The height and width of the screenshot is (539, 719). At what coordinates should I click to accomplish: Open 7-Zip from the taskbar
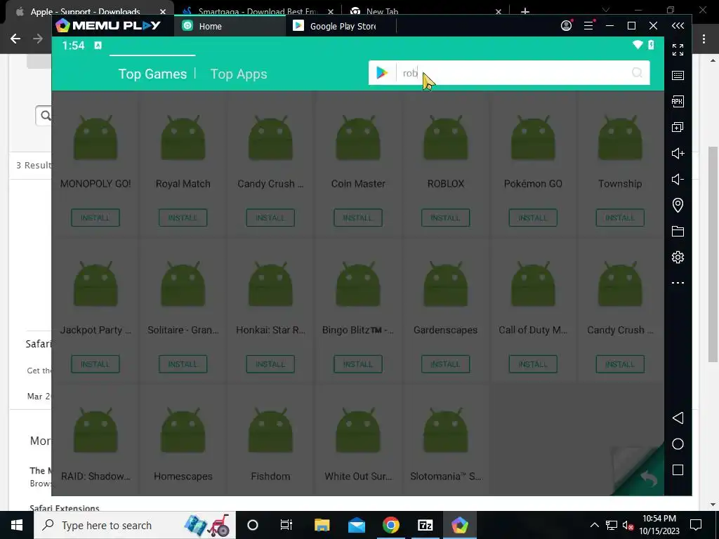click(425, 525)
